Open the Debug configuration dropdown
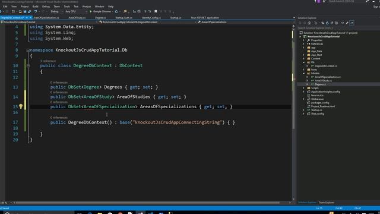380x214 pixels. click(x=56, y=11)
